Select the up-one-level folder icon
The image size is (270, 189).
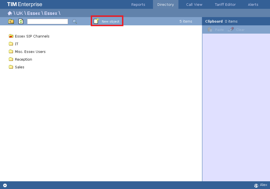coord(11,21)
